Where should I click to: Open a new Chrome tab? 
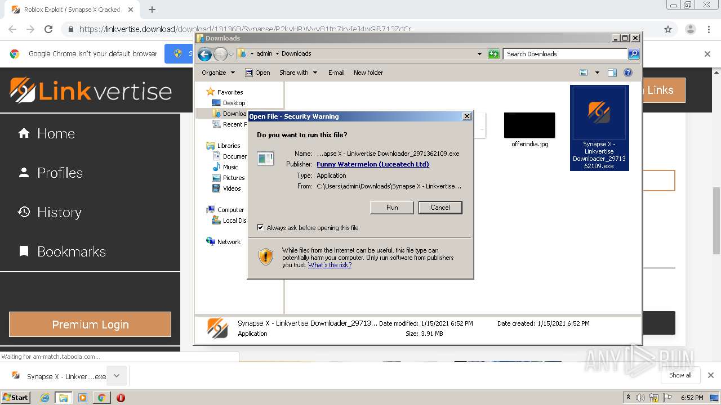coord(152,10)
